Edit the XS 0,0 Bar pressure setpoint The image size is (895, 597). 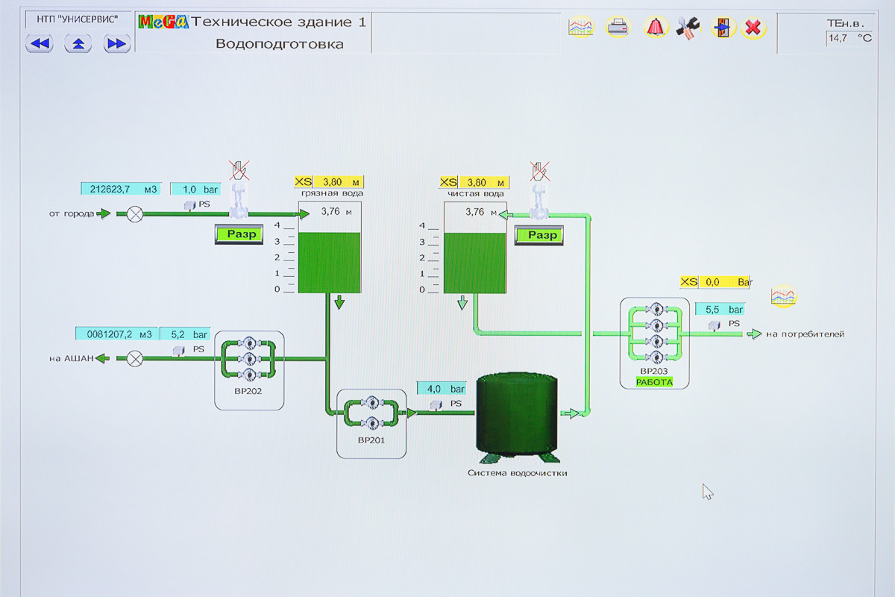tap(723, 282)
